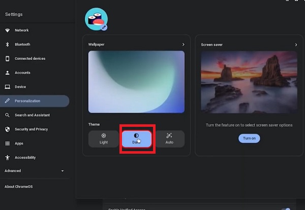This screenshot has height=210, width=305.
Task: Edit avatar using the pencil badge
Action: 104,27
